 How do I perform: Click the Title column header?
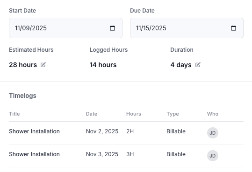point(14,114)
